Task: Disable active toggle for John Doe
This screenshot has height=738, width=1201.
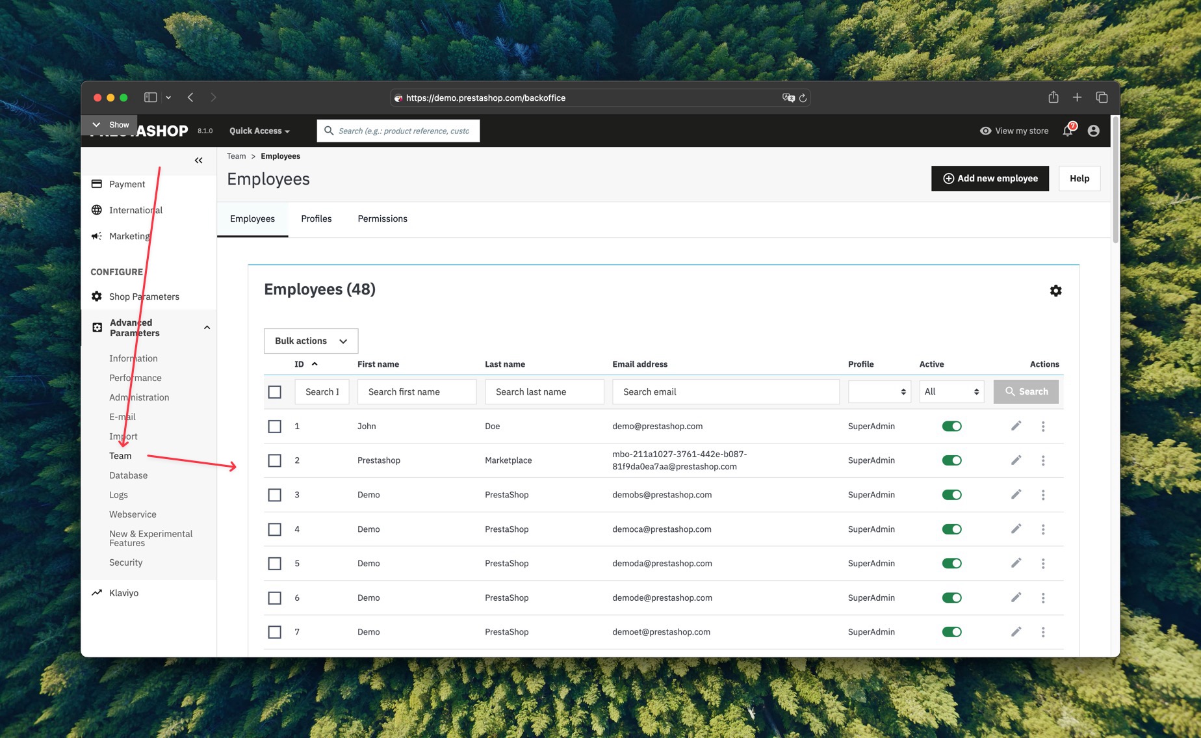Action: click(952, 426)
